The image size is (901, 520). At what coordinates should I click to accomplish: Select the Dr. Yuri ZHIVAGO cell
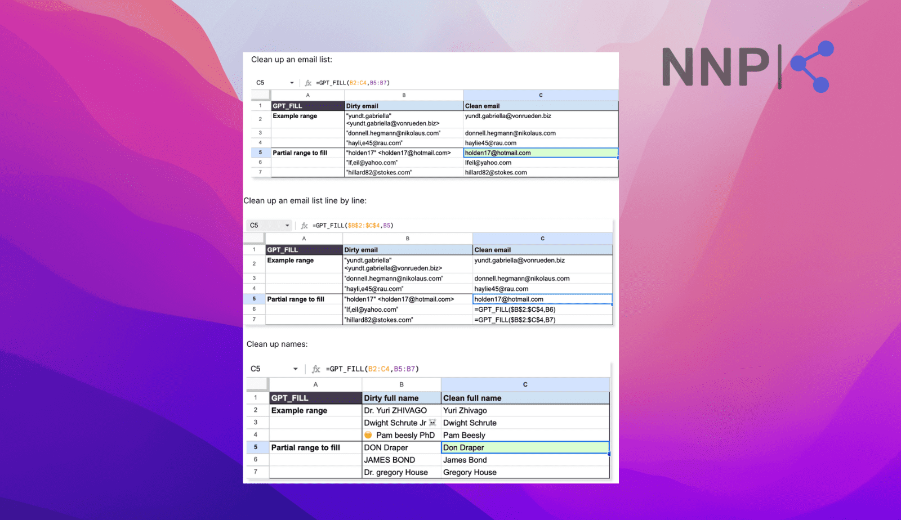(402, 410)
